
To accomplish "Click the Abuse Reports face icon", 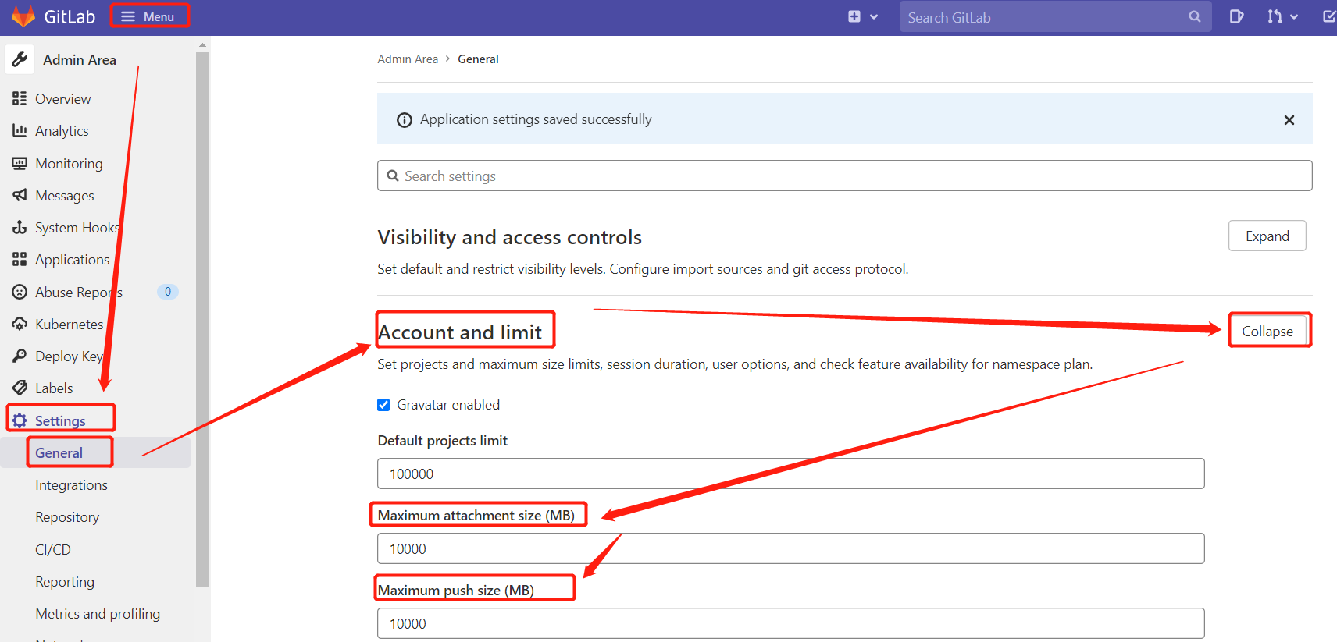I will click(20, 292).
